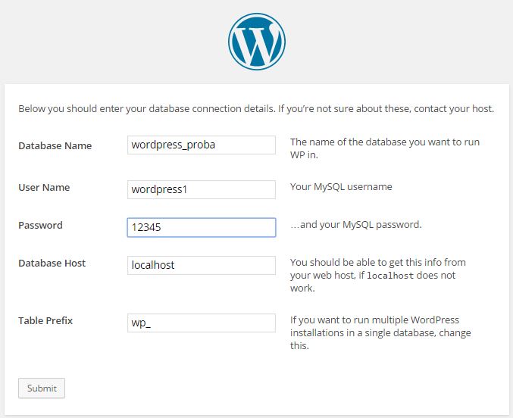Click the "User Name" field label

click(44, 187)
